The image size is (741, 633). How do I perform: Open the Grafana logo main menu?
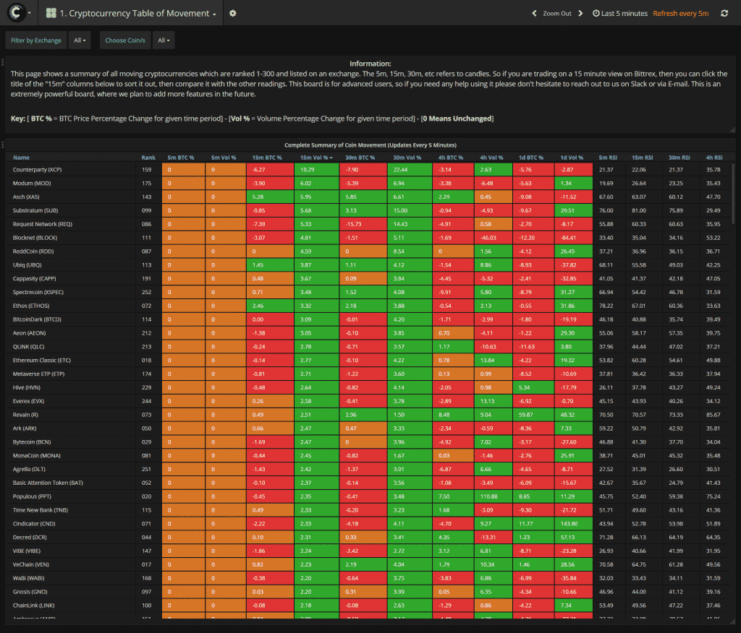(18, 13)
